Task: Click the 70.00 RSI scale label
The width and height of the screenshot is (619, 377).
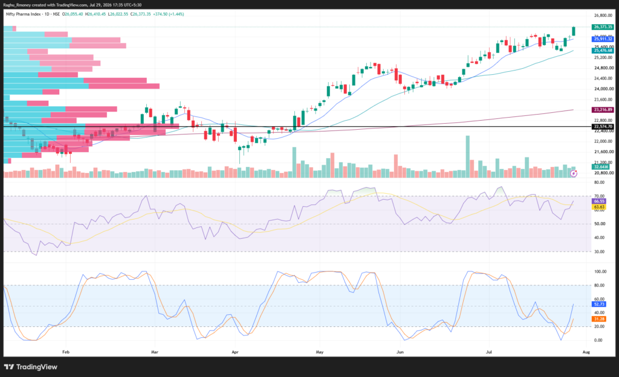Action: [599, 196]
